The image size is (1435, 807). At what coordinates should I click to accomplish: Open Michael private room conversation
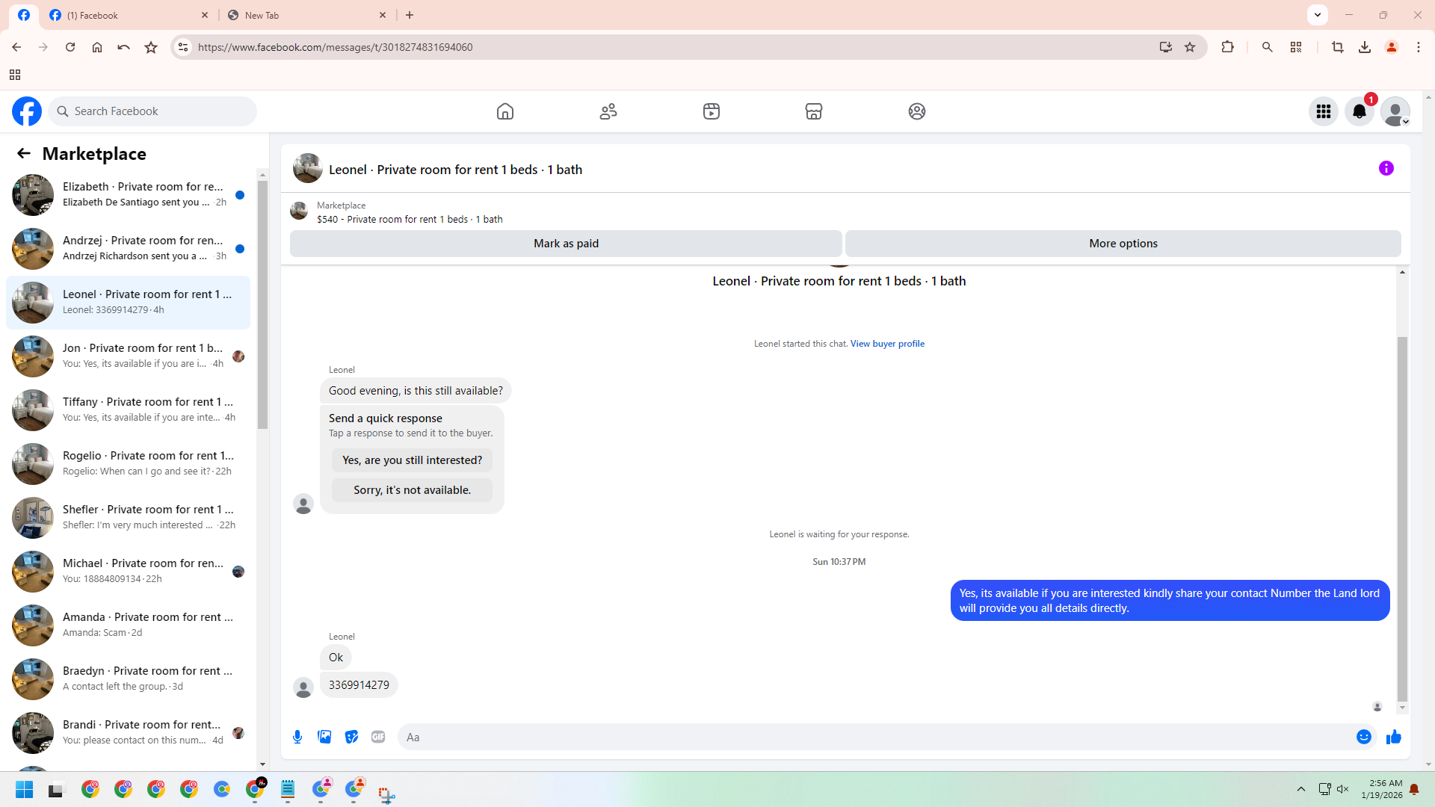(x=129, y=571)
